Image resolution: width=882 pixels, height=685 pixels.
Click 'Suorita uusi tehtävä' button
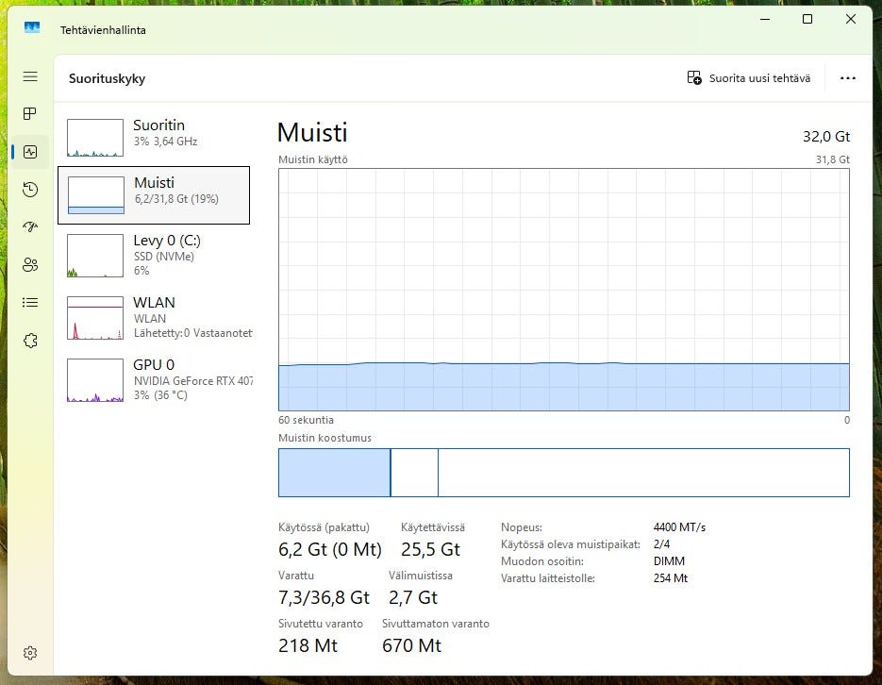[x=749, y=78]
